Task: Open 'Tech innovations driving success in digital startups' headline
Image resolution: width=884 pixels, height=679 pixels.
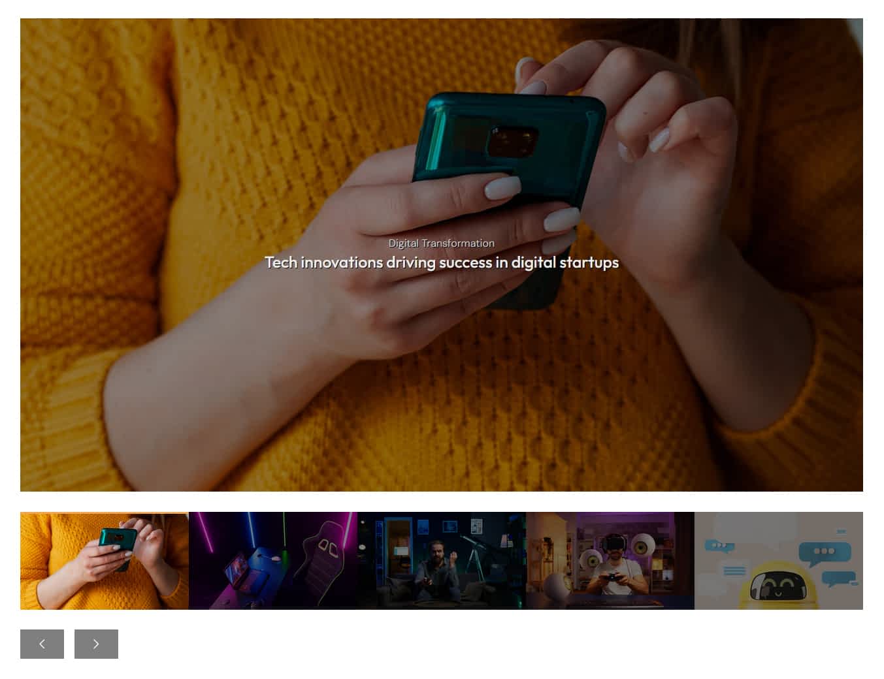Action: [x=442, y=262]
